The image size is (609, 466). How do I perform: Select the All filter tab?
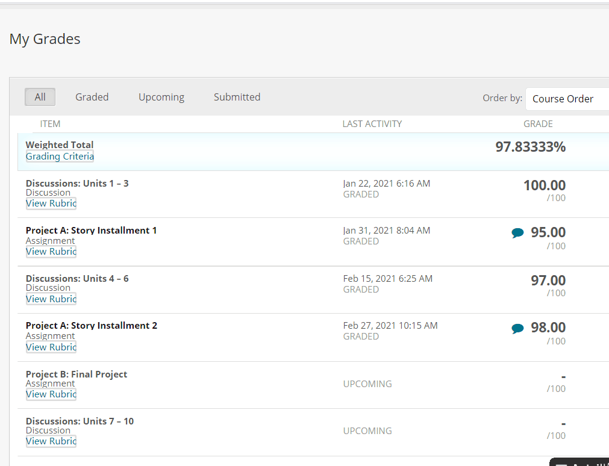point(40,97)
